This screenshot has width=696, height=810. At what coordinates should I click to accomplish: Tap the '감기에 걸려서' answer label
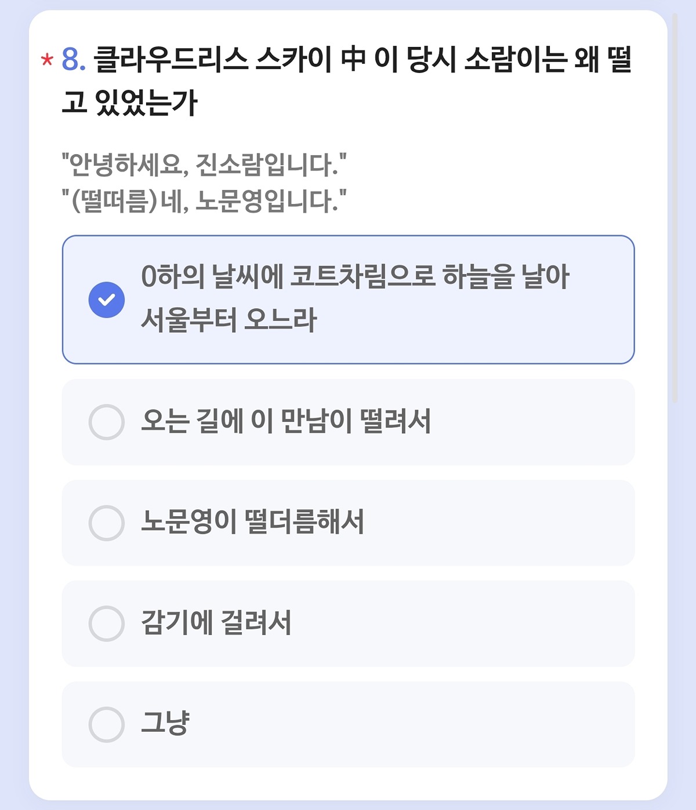[x=216, y=623]
